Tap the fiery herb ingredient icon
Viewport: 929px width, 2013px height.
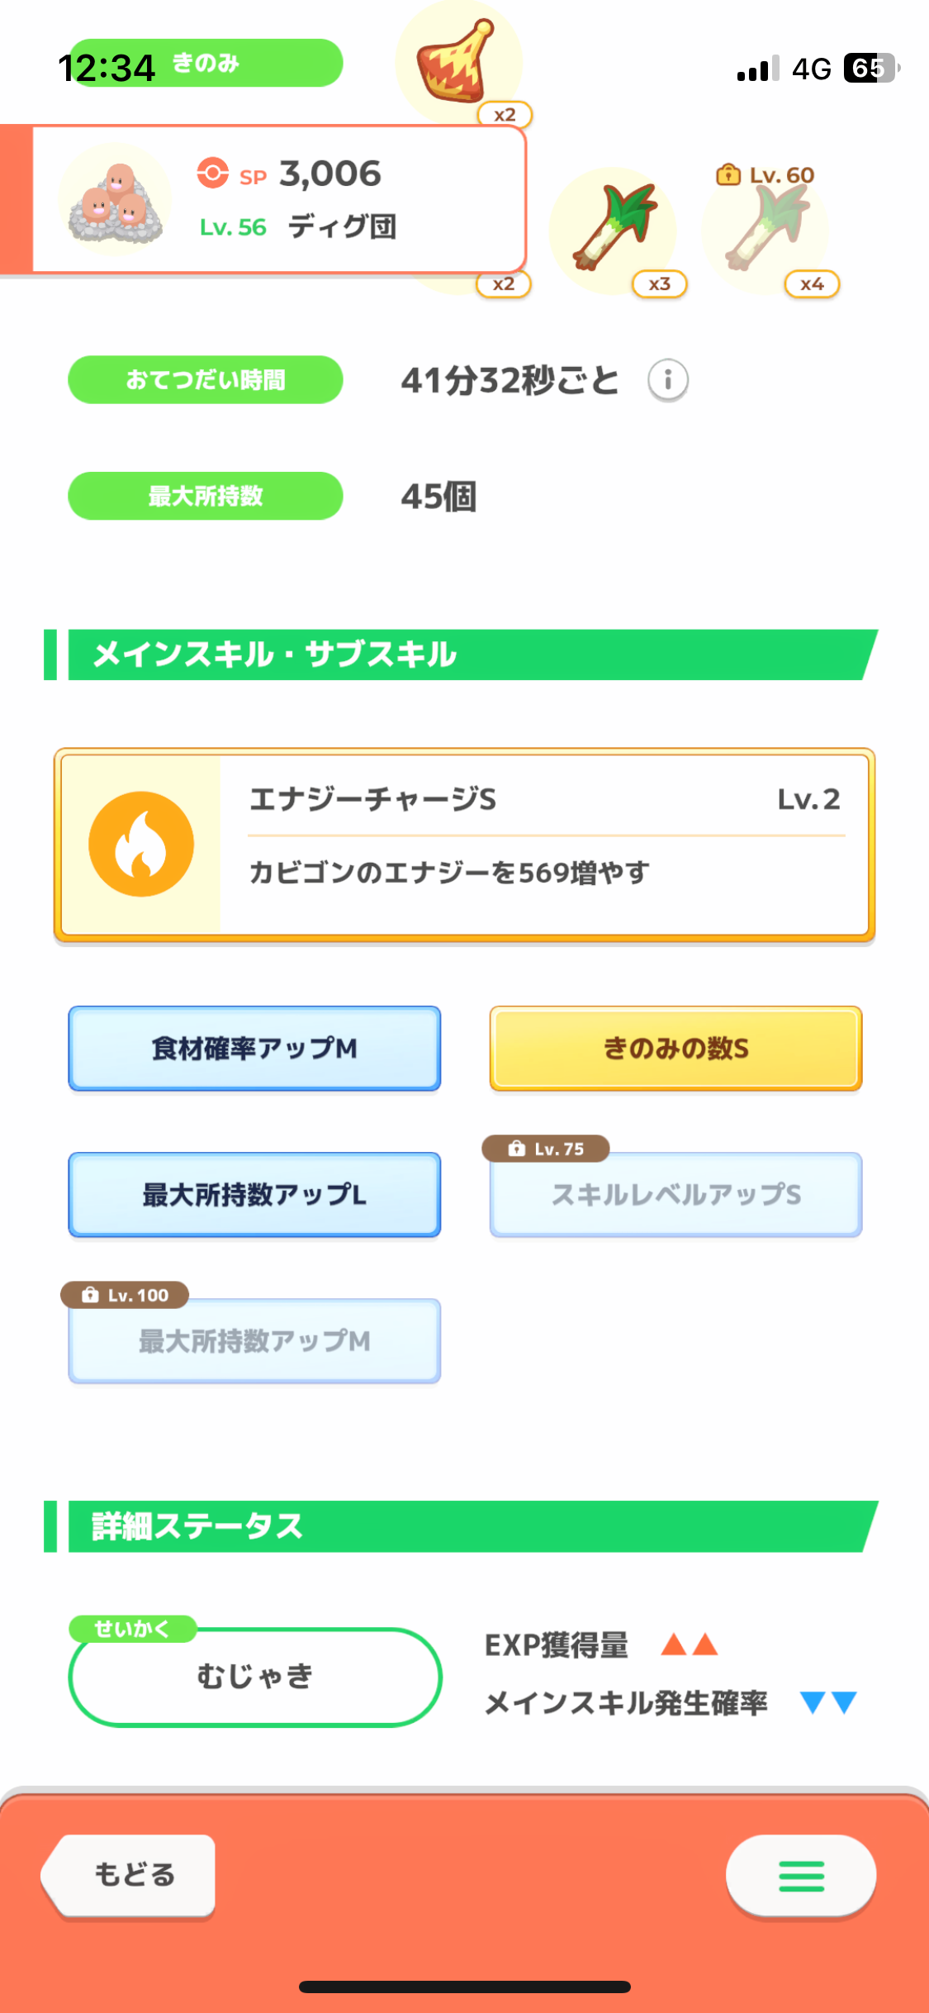(457, 62)
